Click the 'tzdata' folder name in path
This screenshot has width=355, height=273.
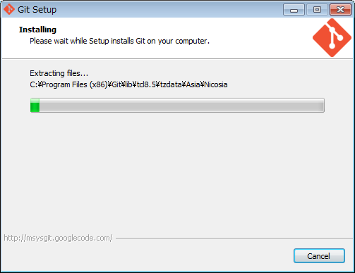click(171, 84)
